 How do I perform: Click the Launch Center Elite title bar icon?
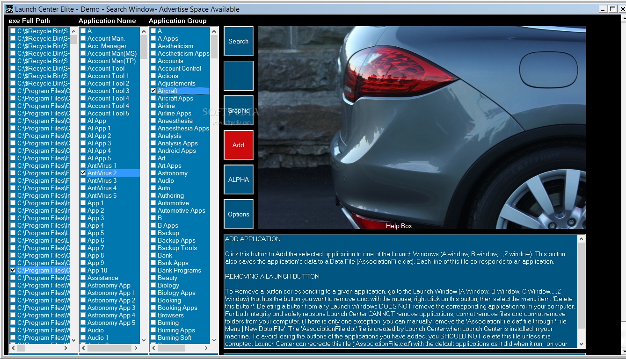[9, 9]
